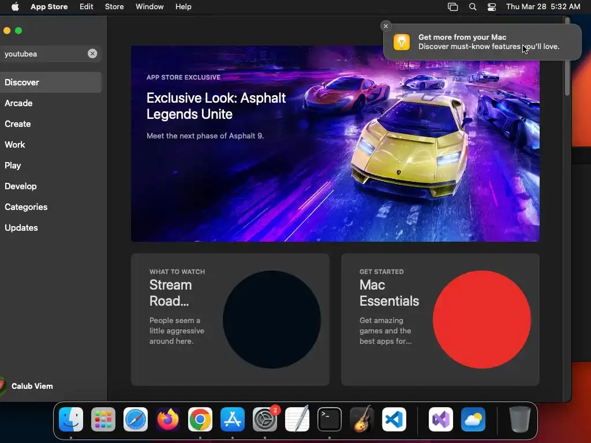
Task: Open the Mac Essentials story card
Action: [440, 320]
